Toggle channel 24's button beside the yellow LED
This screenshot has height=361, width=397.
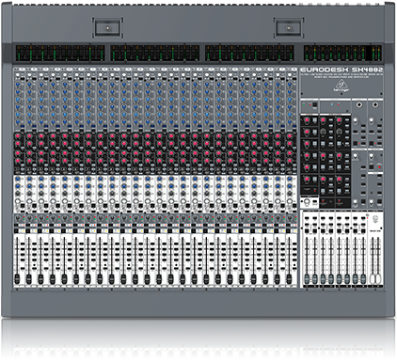tap(288, 231)
